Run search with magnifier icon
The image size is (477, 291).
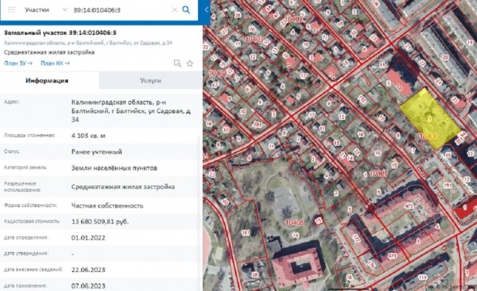pyautogui.click(x=186, y=10)
